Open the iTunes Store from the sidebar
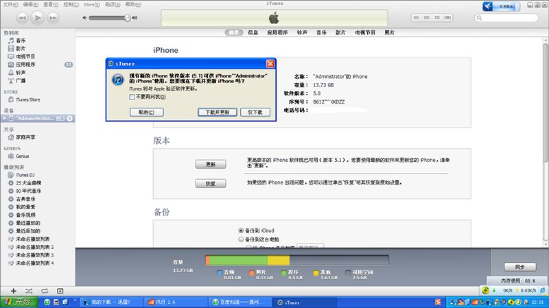This screenshot has width=549, height=308. (27, 99)
